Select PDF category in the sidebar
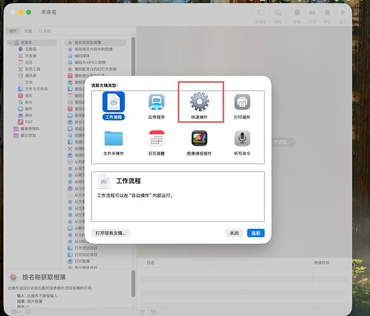370x316 pixels. coord(28,122)
